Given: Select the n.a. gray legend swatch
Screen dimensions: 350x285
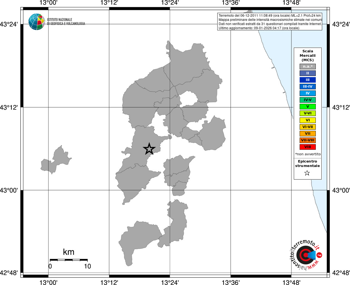Looking at the screenshot, I should coord(308,67).
